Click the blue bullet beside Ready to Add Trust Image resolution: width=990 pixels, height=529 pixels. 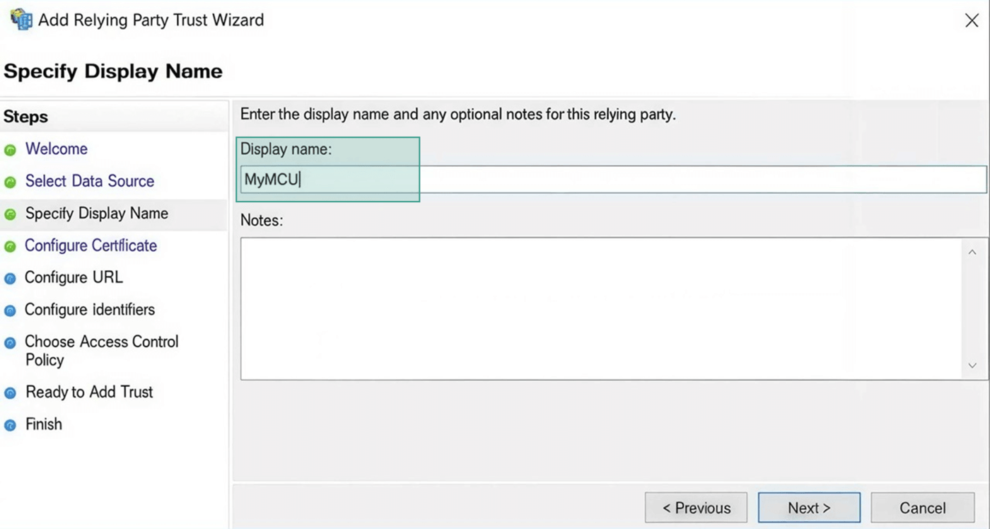tap(10, 393)
